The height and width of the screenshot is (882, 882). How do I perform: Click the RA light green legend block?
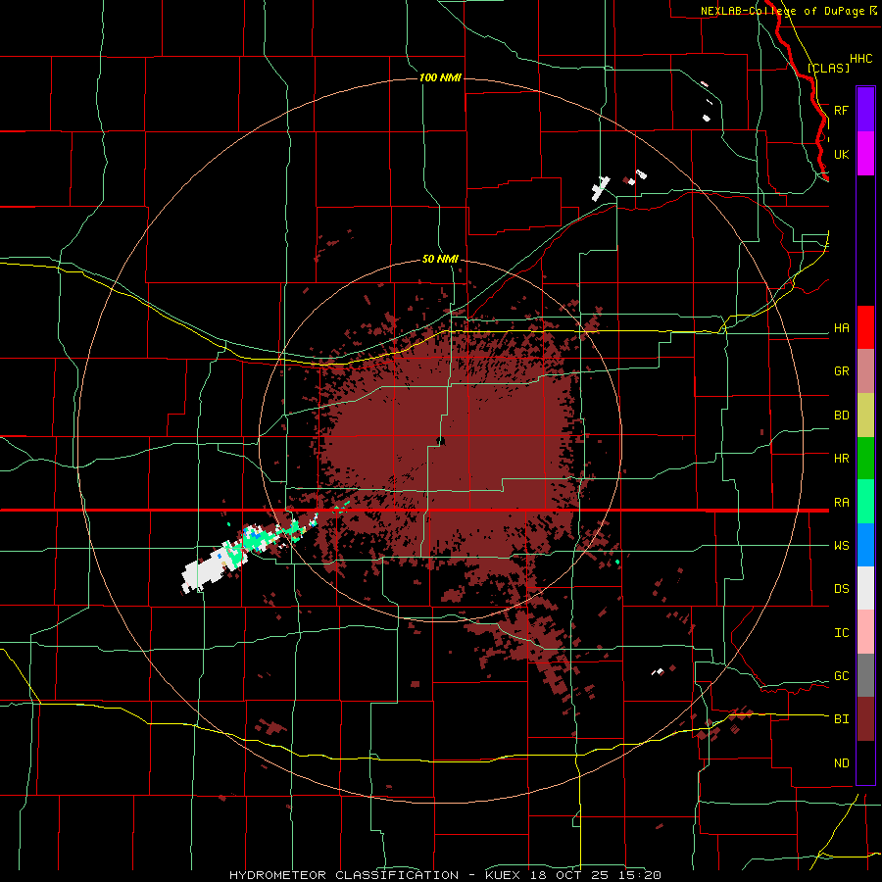(x=865, y=502)
